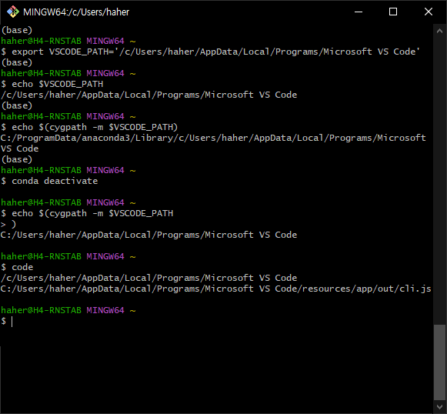447x414 pixels.
Task: Click the '$ code' command line
Action: (x=17, y=267)
